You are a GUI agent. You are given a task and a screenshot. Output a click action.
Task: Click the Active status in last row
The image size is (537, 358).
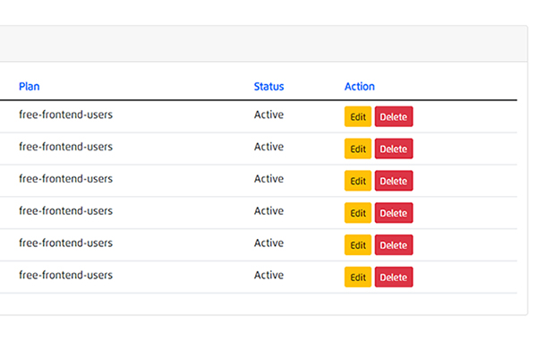pyautogui.click(x=268, y=275)
